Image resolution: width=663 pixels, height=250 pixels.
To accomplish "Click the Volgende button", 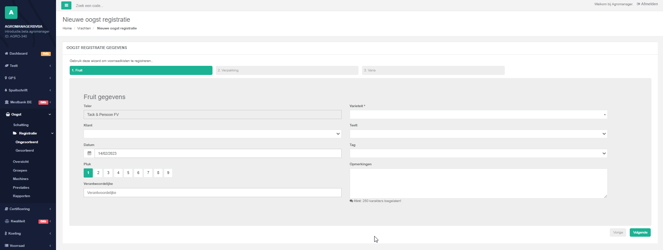I will tap(640, 232).
